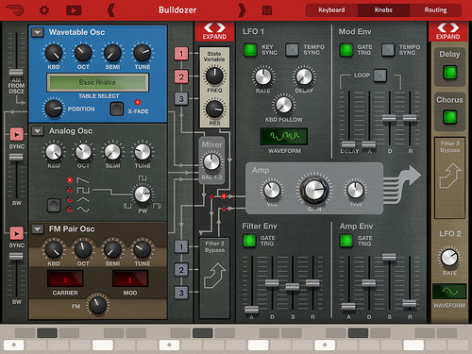Click the Filter 2 Bypass arrow
Viewport: 472px width, 354px height.
pyautogui.click(x=214, y=276)
